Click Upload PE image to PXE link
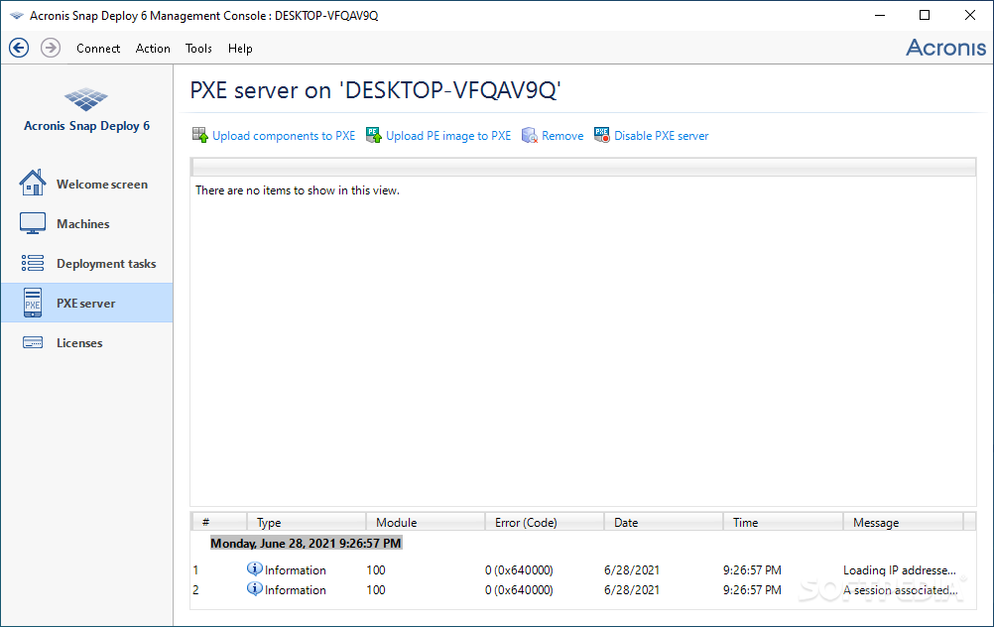 coord(448,136)
